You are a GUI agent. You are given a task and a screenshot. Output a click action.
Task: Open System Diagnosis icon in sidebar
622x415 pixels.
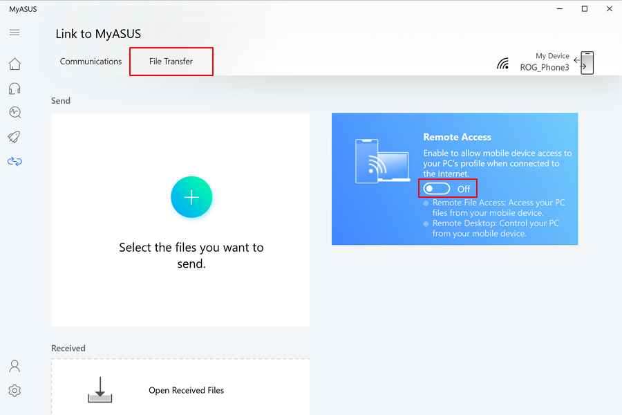(x=15, y=112)
